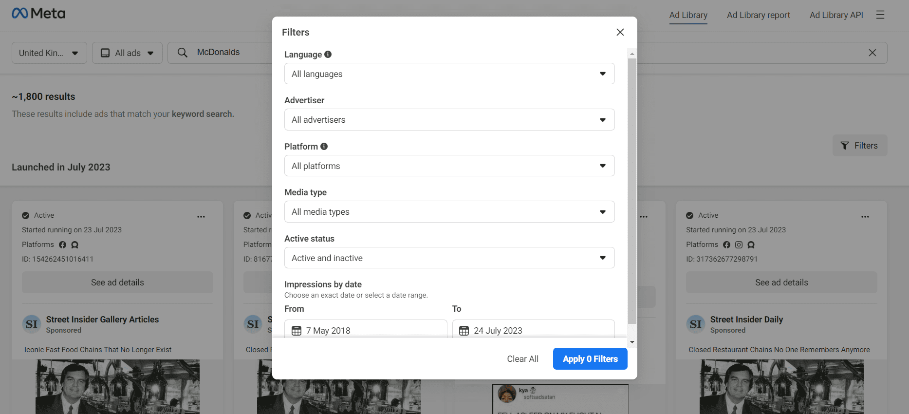Click the info icon next to Platform

323,146
